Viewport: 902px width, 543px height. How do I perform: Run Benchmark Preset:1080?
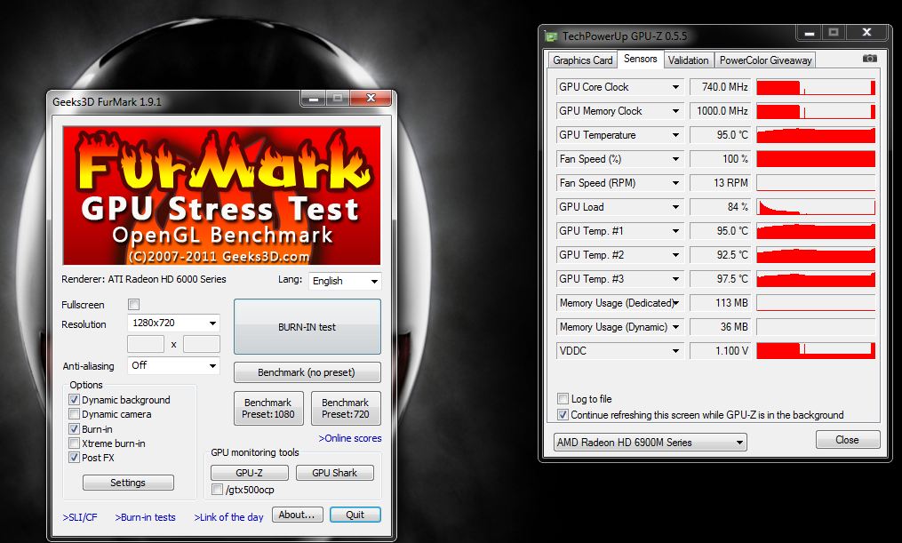pos(268,409)
